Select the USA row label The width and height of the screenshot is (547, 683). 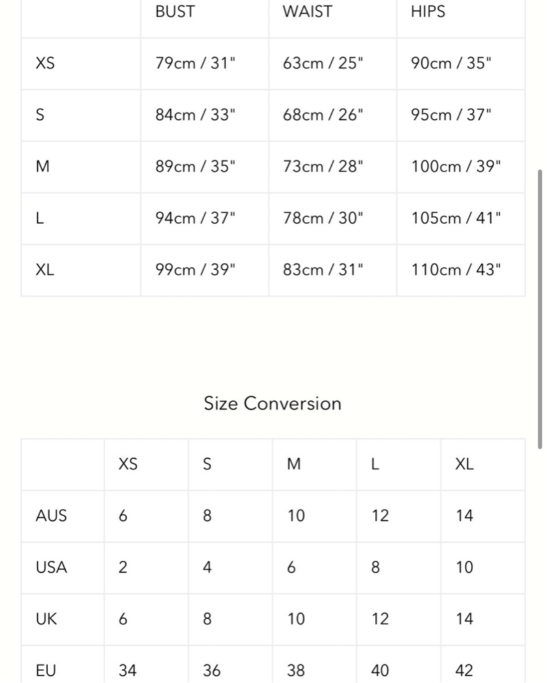(51, 567)
